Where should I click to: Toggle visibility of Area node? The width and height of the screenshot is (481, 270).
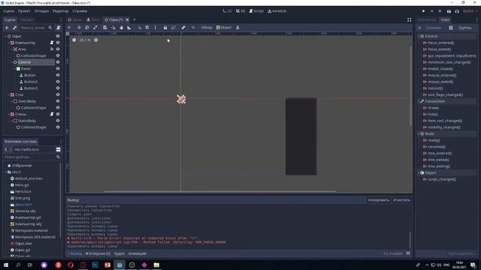[58, 49]
